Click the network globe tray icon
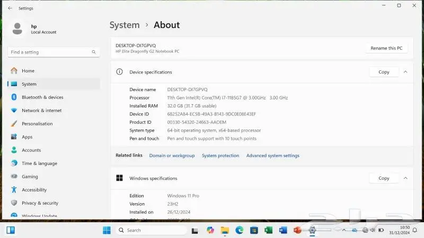The image size is (424, 238). [365, 230]
